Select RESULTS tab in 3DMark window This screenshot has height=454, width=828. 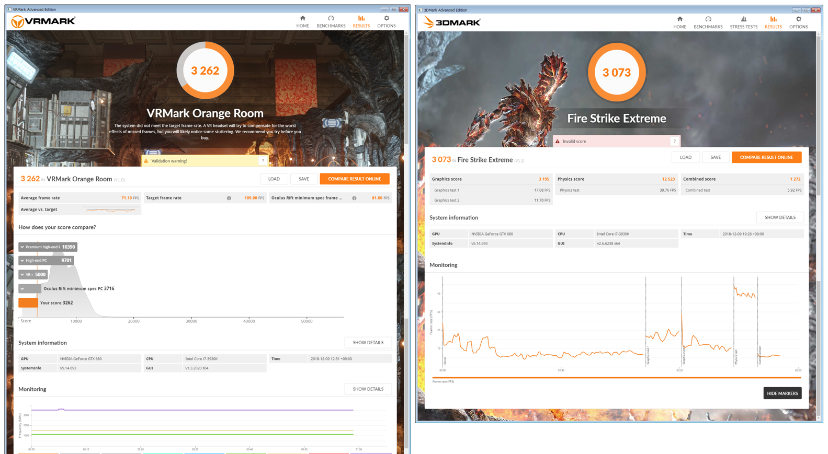pyautogui.click(x=773, y=22)
